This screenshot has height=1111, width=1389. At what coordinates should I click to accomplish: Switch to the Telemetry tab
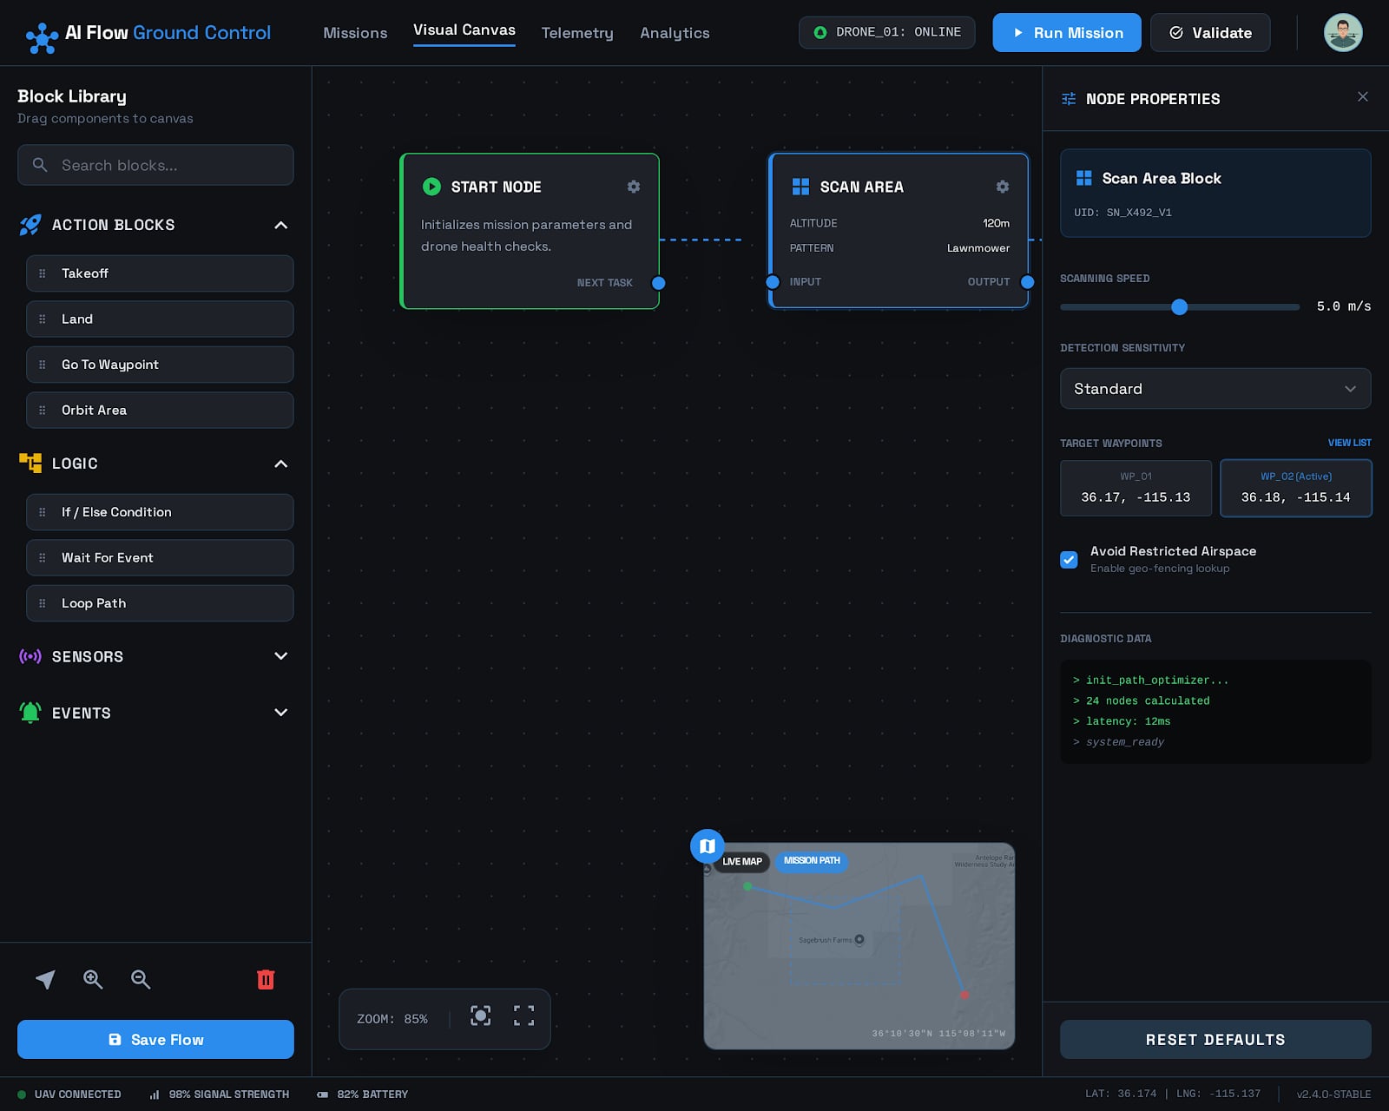click(x=577, y=33)
